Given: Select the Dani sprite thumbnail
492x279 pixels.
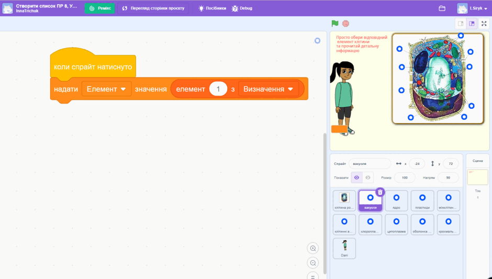Looking at the screenshot, I should pos(344,248).
